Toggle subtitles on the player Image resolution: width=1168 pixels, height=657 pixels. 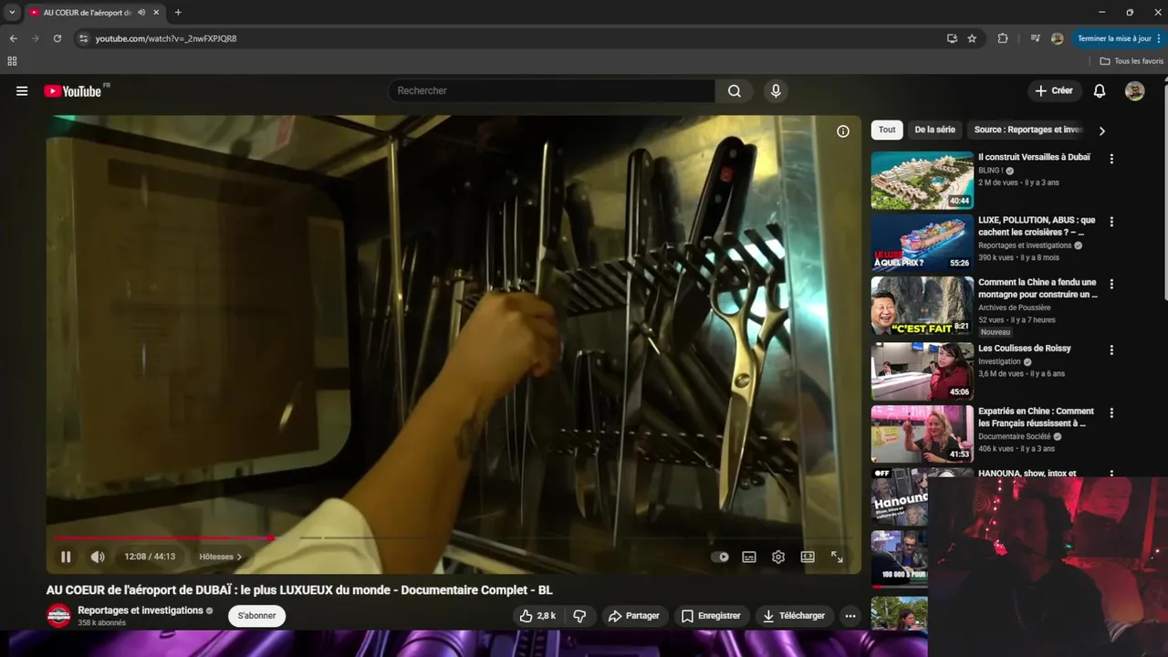coord(749,557)
